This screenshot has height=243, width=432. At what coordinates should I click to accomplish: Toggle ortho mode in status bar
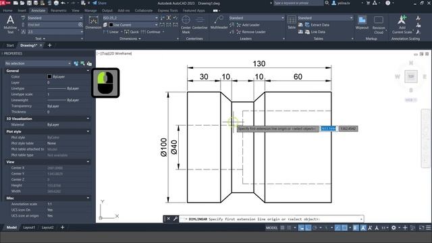308,227
